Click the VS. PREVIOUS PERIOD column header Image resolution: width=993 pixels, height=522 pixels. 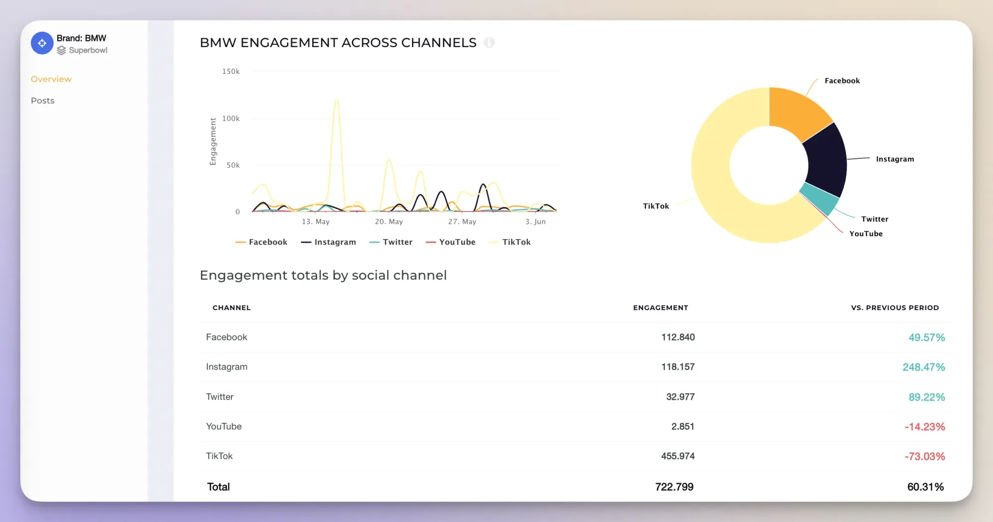[895, 308]
